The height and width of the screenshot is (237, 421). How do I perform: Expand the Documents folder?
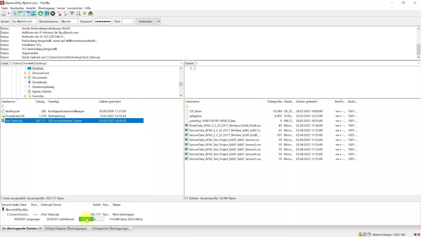(x=26, y=77)
